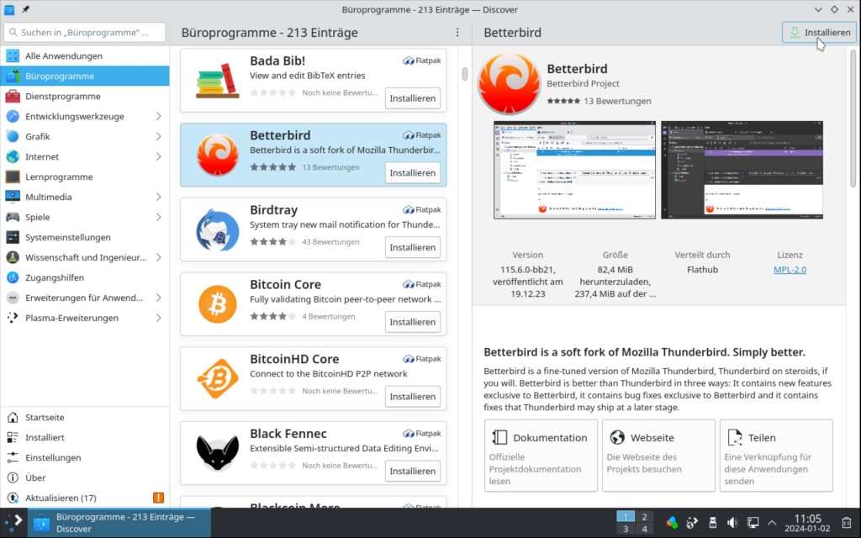Click the Installiert list icon
This screenshot has height=538, width=861.
pos(12,437)
